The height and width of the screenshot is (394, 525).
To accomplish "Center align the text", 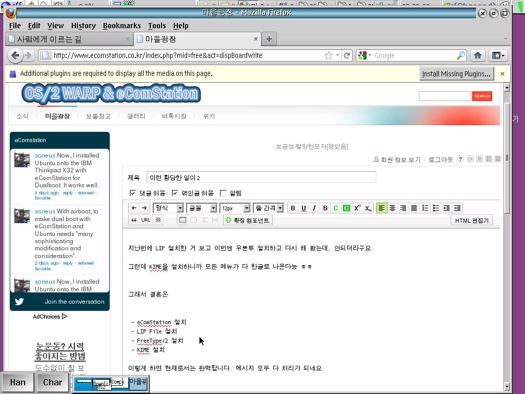I will point(392,208).
